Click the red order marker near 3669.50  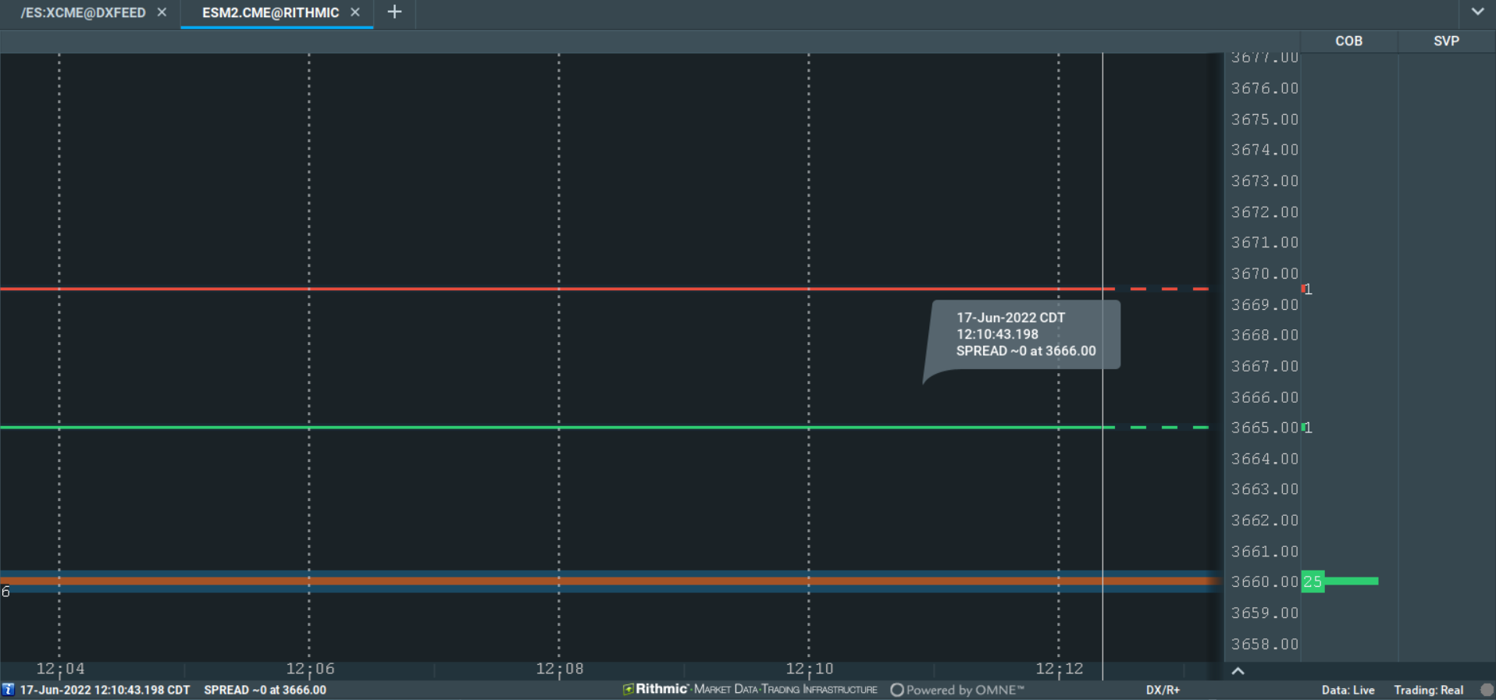pyautogui.click(x=1305, y=290)
